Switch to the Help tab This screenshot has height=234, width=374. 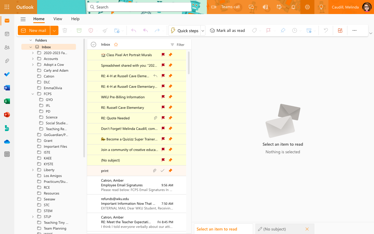pos(75,19)
